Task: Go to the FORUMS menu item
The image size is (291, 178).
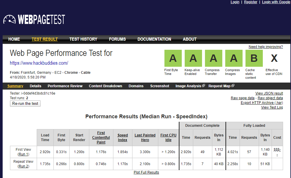Action: coord(117,39)
